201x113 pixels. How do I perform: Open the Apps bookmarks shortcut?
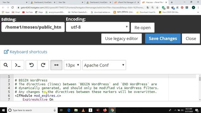coord(6,12)
